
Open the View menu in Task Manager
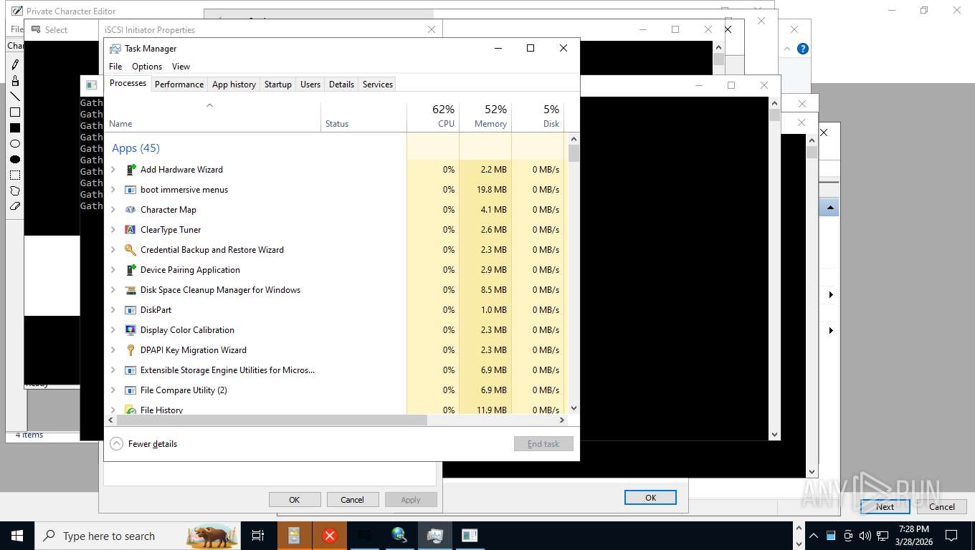(181, 67)
